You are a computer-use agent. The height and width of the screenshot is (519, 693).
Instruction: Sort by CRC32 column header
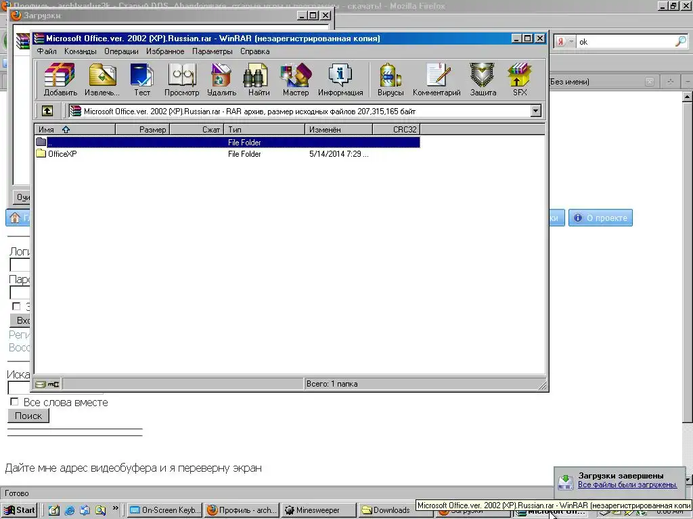[396, 129]
